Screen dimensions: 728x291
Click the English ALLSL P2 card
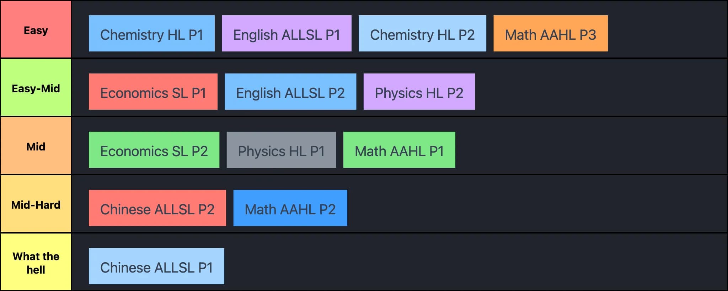[x=290, y=92]
